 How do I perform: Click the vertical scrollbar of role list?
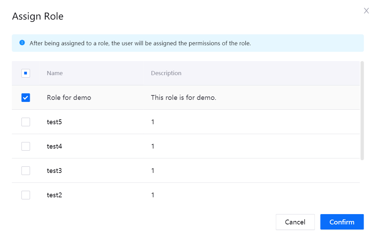click(x=362, y=110)
